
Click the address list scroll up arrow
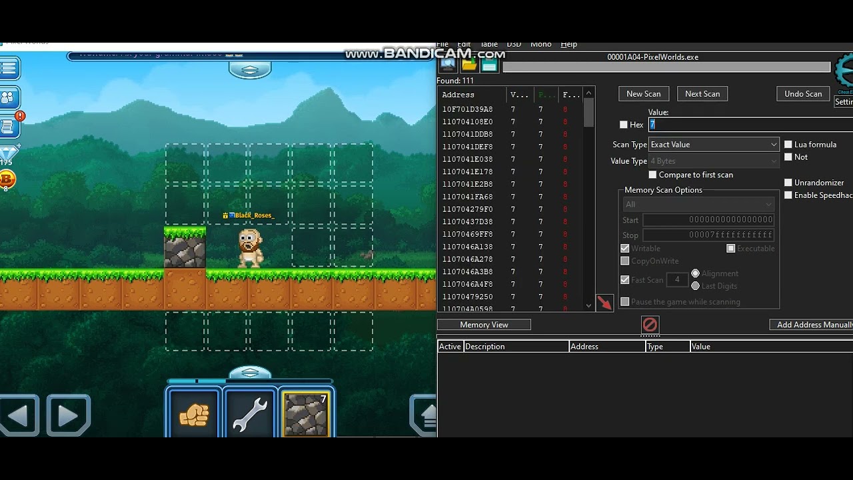(588, 94)
